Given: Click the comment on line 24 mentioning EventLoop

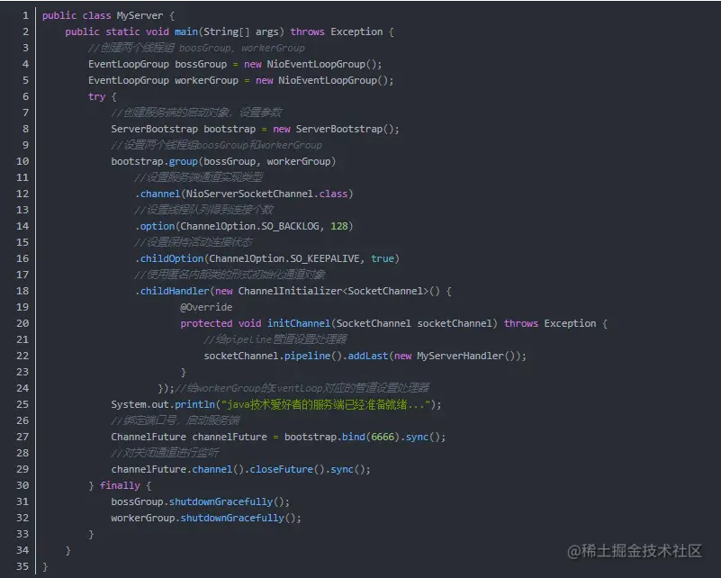Looking at the screenshot, I should (x=302, y=388).
